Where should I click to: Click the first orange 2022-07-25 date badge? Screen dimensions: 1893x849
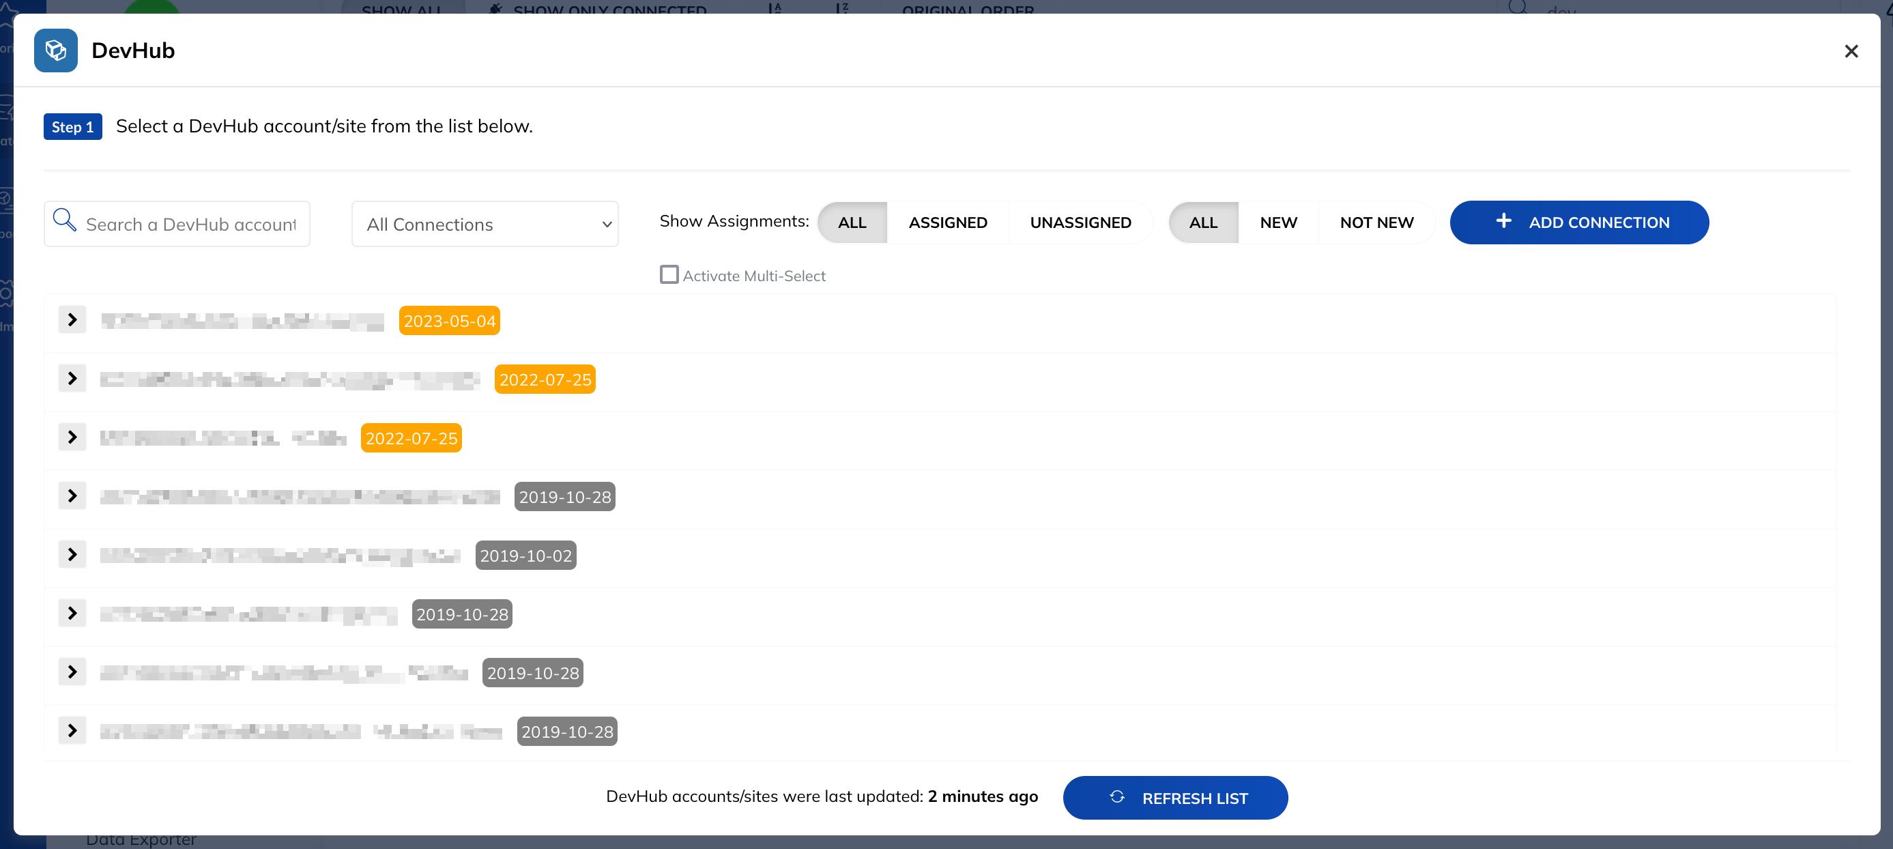click(x=545, y=379)
